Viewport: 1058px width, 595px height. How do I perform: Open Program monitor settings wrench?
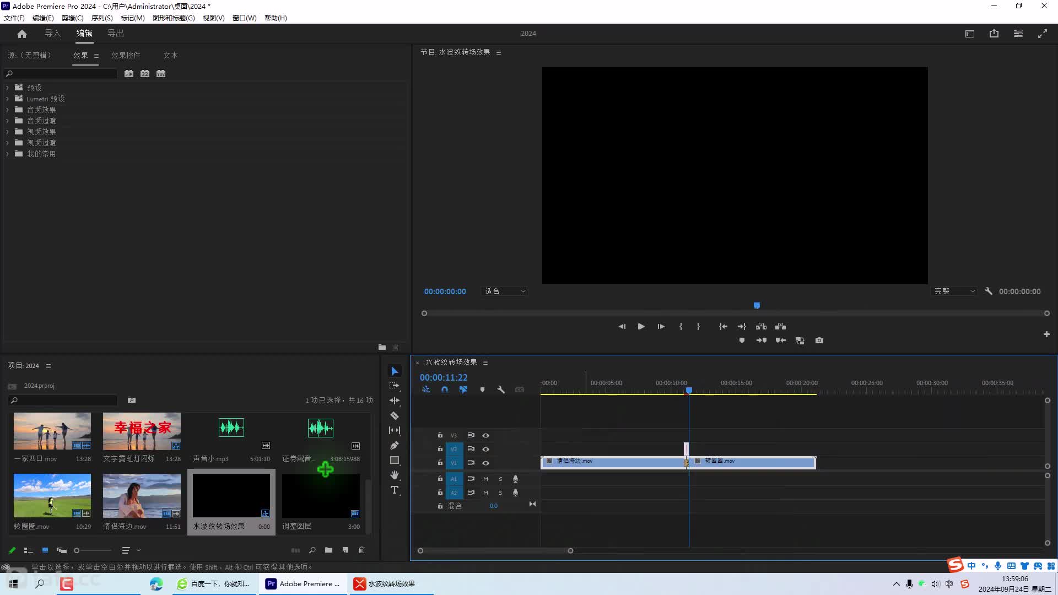[x=989, y=291]
